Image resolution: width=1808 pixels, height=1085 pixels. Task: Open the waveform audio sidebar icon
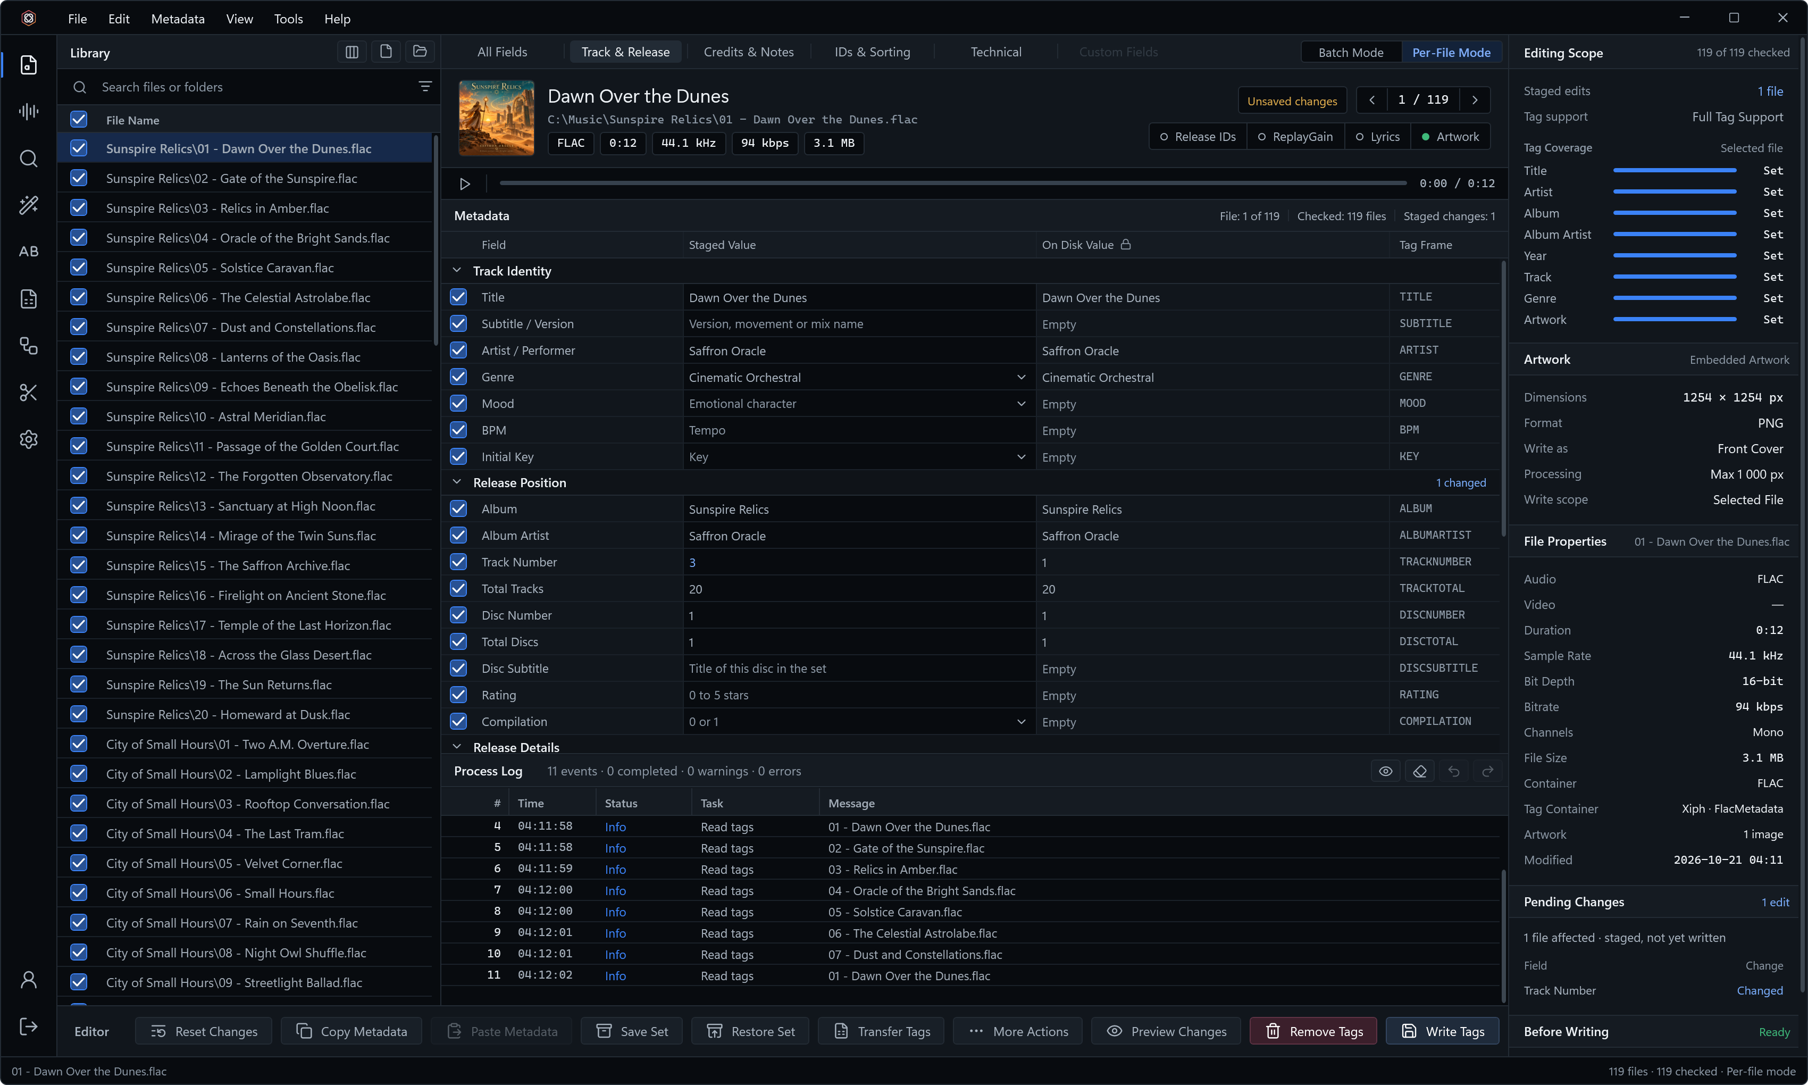[29, 111]
